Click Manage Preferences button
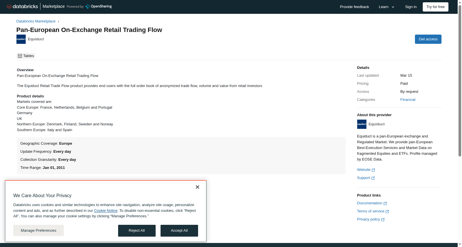The height and width of the screenshot is (247, 462). coord(38,231)
